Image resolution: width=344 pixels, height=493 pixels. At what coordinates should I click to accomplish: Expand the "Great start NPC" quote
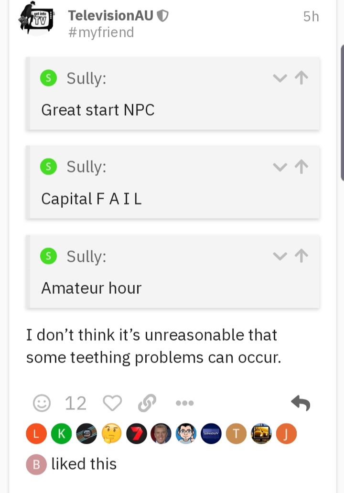click(x=279, y=78)
